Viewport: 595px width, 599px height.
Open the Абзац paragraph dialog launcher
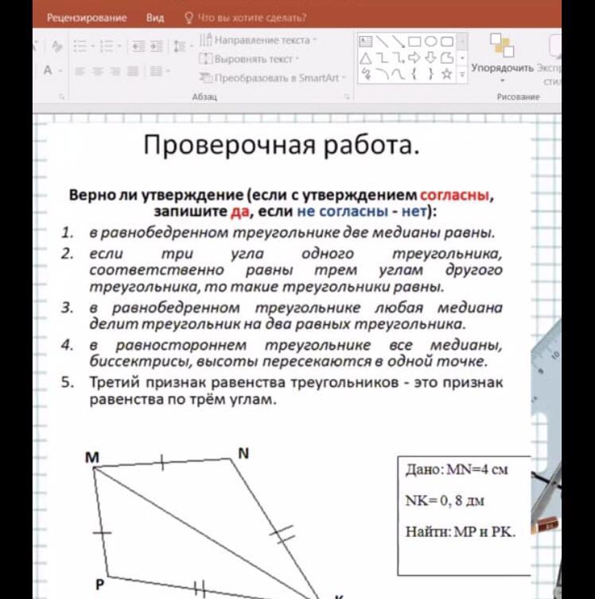(x=347, y=96)
